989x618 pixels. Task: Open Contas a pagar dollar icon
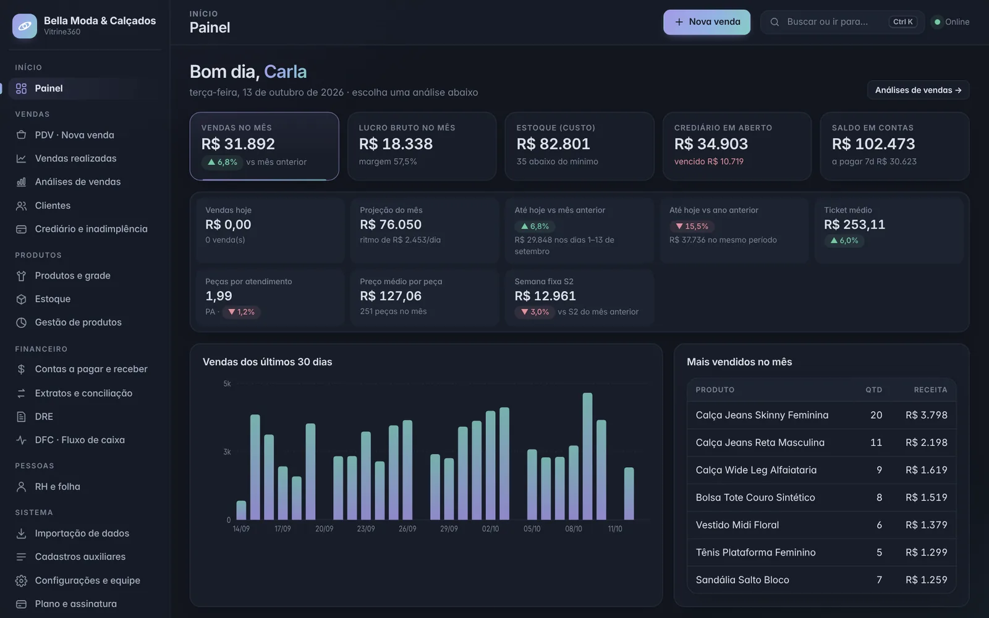(21, 369)
